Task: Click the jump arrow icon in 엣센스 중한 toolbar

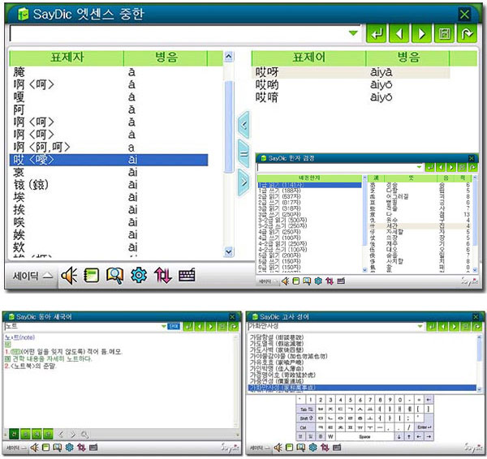Action: click(467, 33)
